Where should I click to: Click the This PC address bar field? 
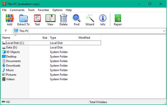pyautogui.click(x=90, y=31)
